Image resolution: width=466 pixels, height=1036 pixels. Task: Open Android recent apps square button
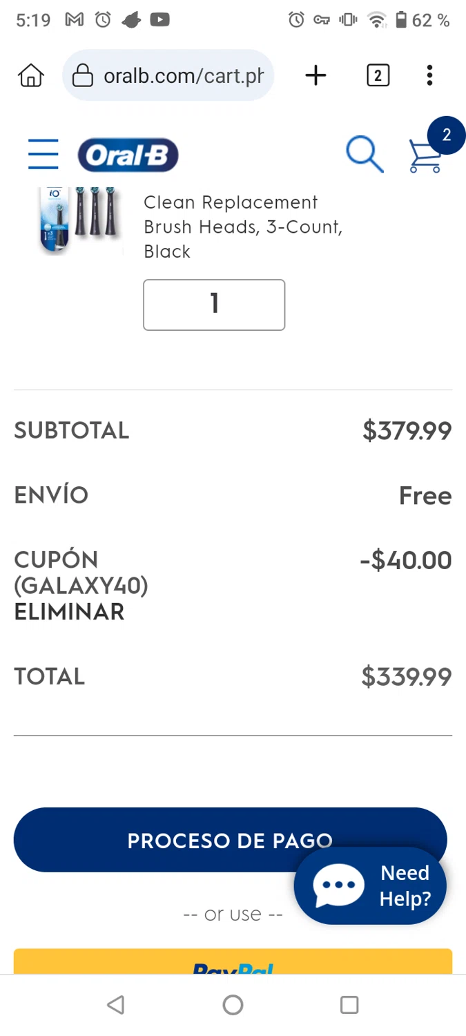(x=349, y=1005)
